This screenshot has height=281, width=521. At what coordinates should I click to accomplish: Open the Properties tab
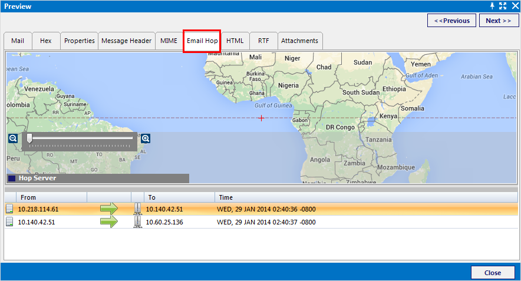80,41
